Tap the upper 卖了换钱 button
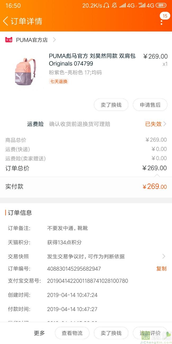This screenshot has height=344, width=172. coord(111,105)
